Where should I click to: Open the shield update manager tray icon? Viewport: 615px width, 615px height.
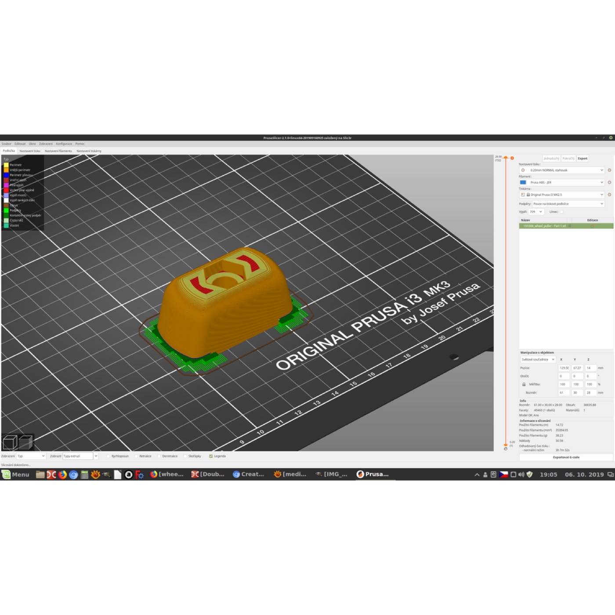tap(530, 474)
